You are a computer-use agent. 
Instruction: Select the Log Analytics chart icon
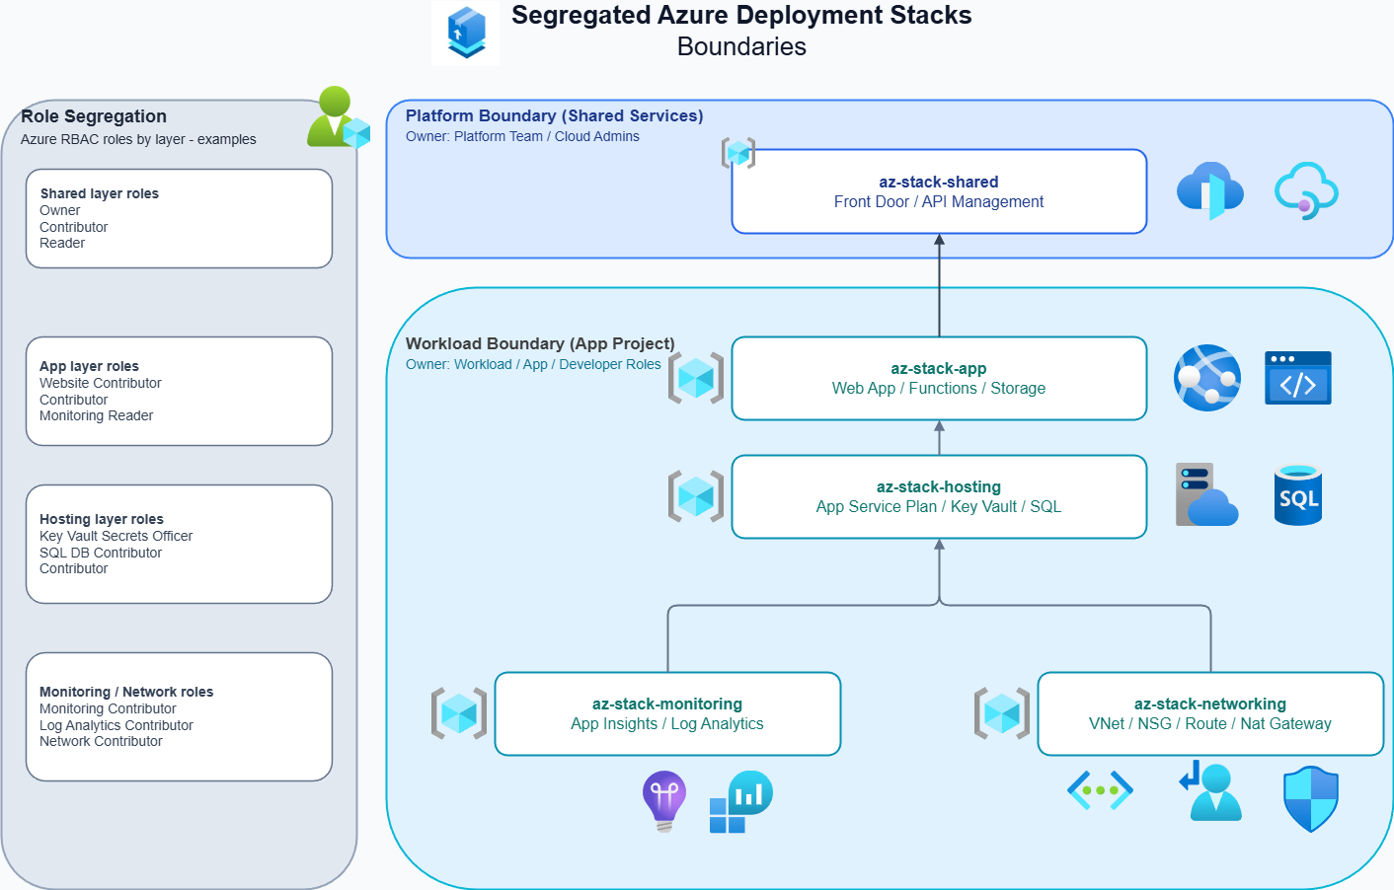pos(740,801)
